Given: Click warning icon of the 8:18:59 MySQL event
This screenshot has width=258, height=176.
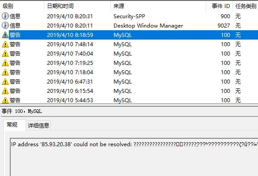Looking at the screenshot, I should pos(5,35).
